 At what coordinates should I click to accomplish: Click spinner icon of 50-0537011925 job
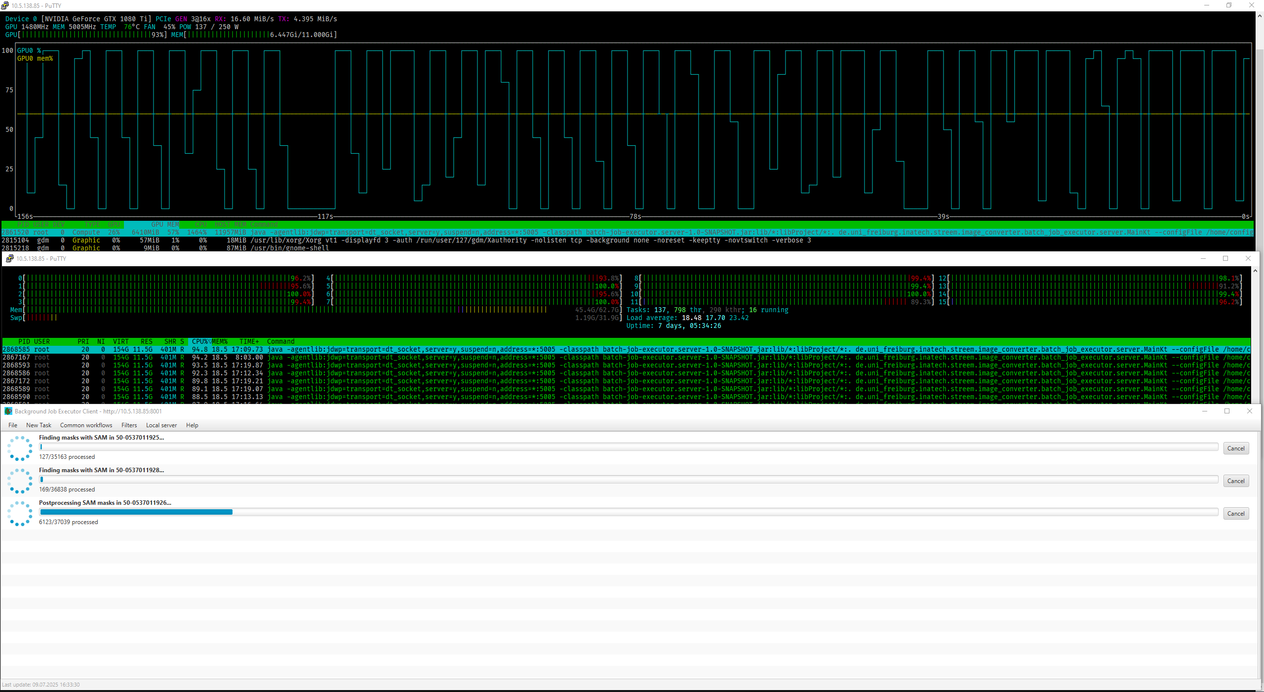tap(20, 448)
